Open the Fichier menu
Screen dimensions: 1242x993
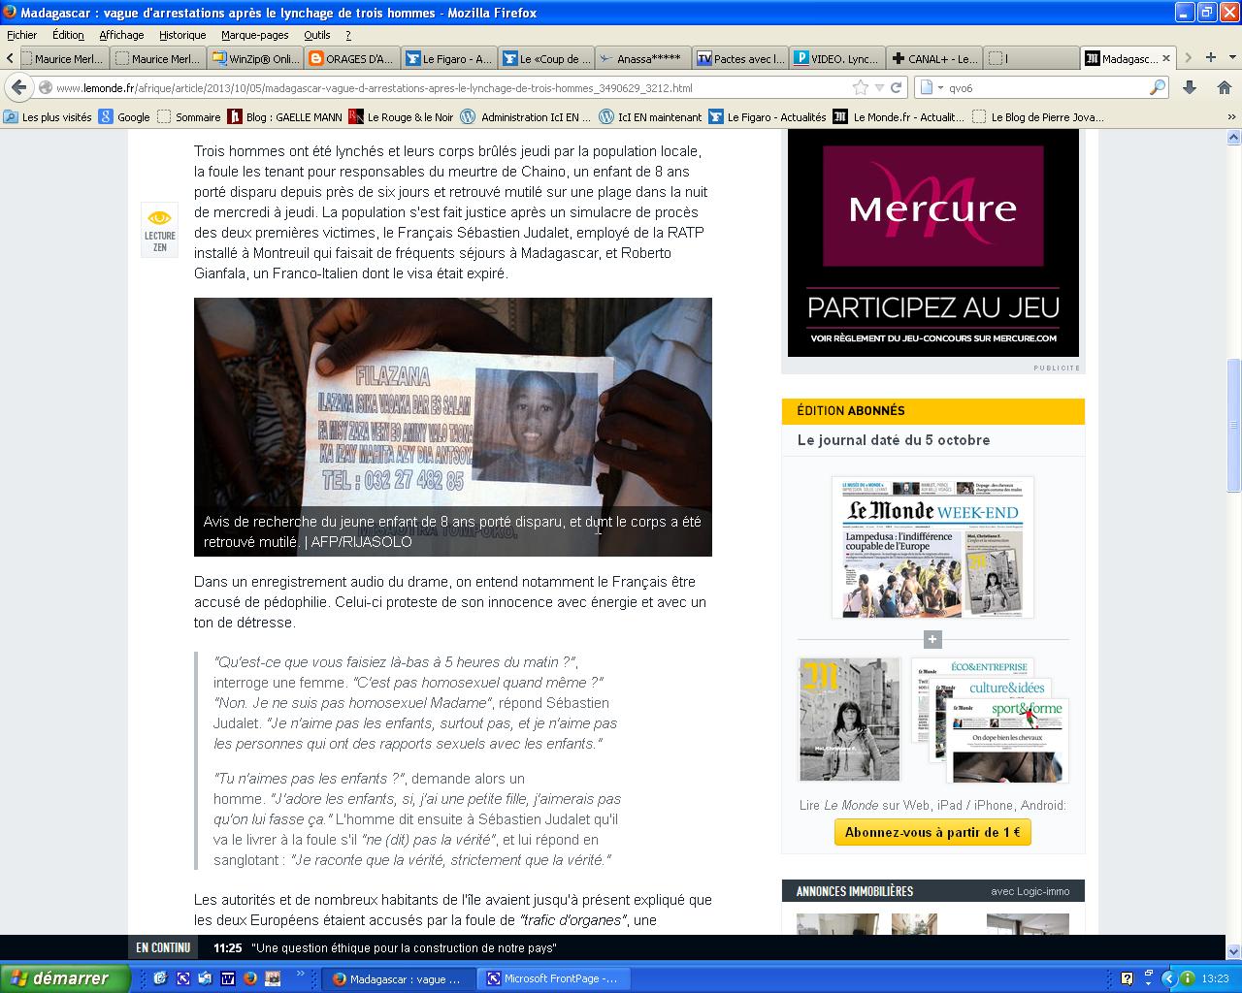(x=21, y=34)
